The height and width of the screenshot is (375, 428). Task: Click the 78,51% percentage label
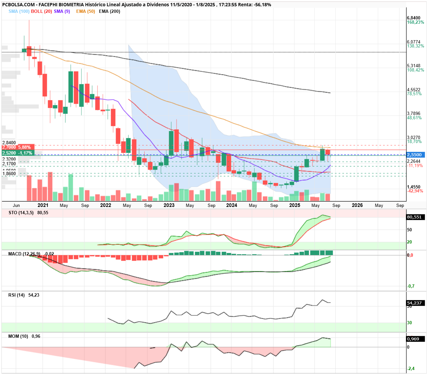pos(414,94)
